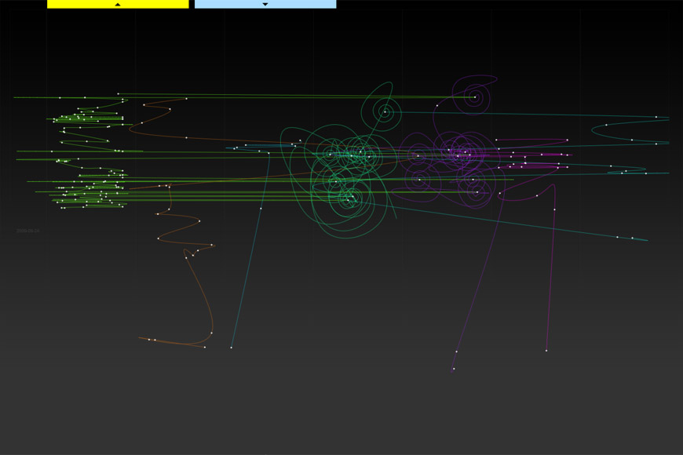Select the node at the teal line's bottom end
This screenshot has height=455, width=683.
[x=231, y=348]
